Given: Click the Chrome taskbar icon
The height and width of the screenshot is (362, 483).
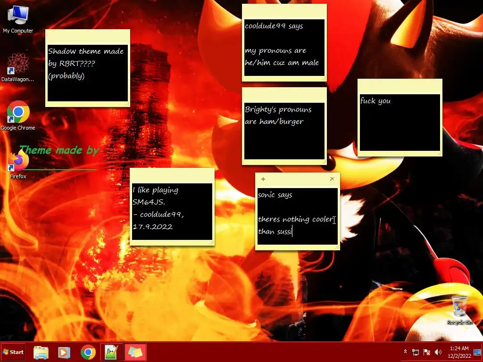Looking at the screenshot, I should [x=88, y=353].
